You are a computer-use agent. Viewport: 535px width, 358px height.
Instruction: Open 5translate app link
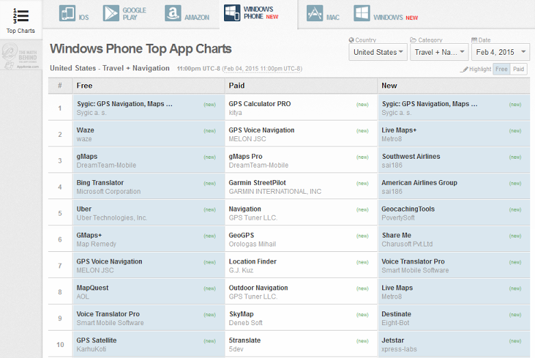pos(245,340)
